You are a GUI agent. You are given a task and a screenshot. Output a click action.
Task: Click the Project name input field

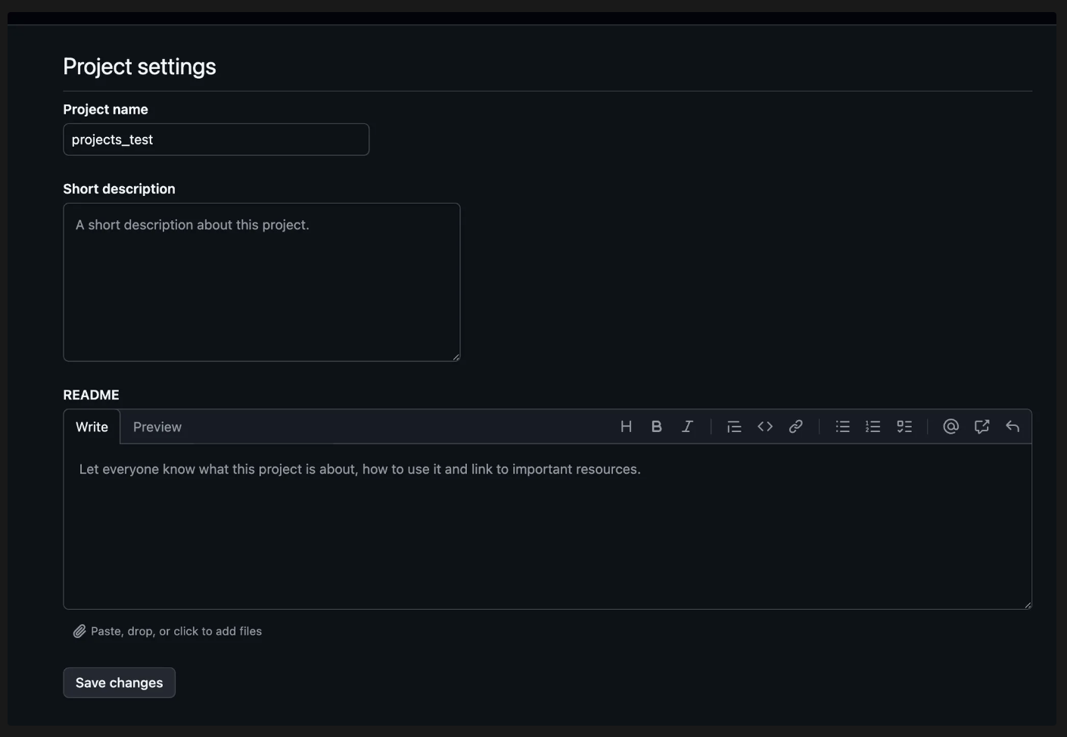(216, 139)
